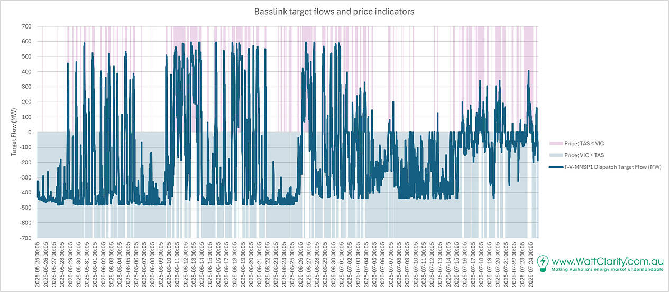Click the y-axis tick label 700
Viewport: 669px width, 292px height.
click(27, 26)
